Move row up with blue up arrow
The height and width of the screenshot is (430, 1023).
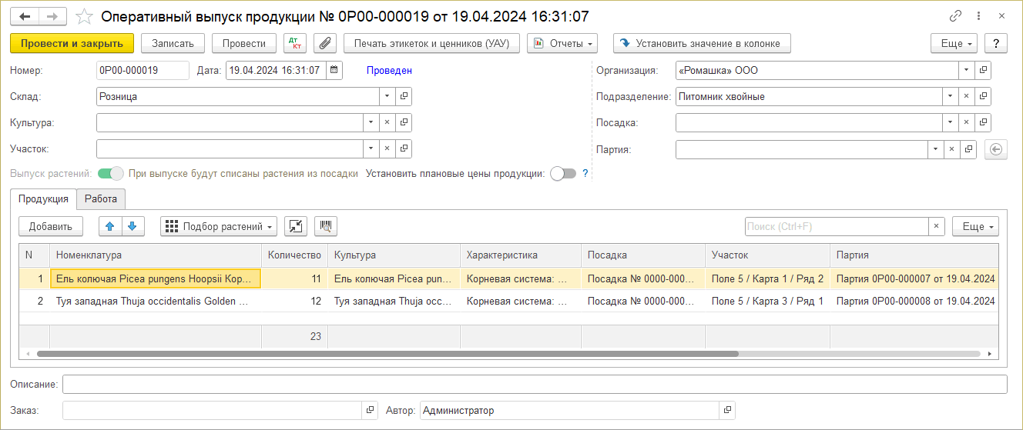coord(111,226)
